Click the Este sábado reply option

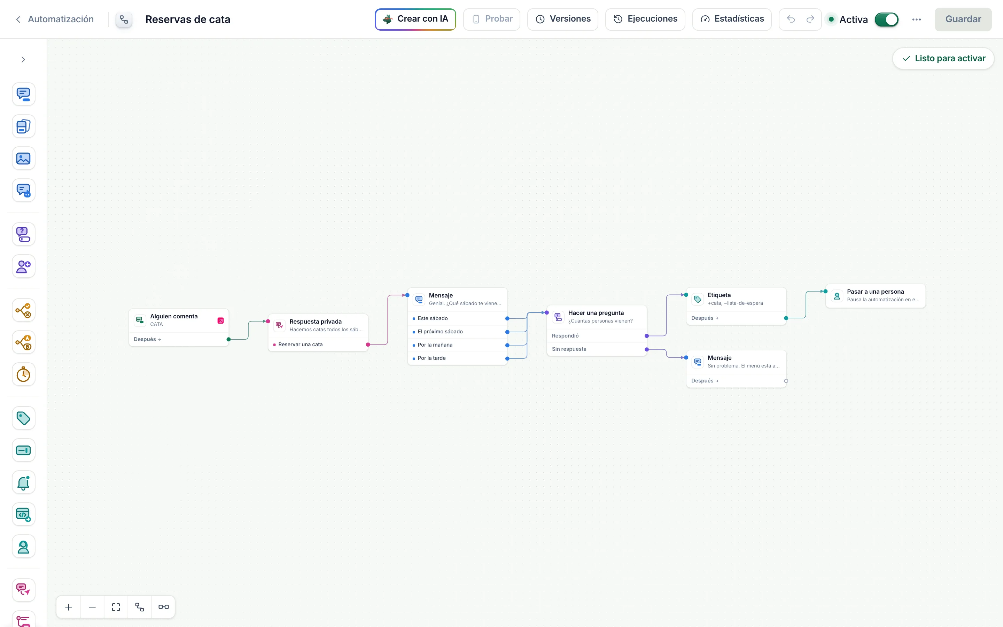pyautogui.click(x=458, y=318)
